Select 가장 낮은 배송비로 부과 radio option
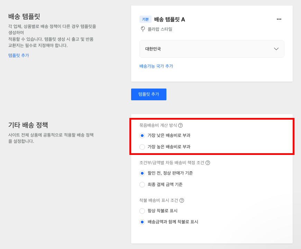Image resolution: width=301 pixels, height=249 pixels. (142, 136)
